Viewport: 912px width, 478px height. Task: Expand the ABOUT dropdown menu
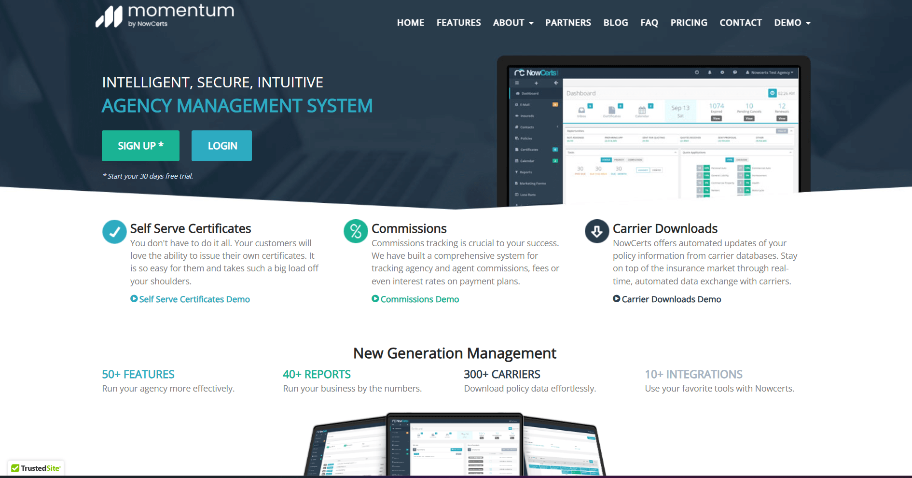pyautogui.click(x=513, y=23)
